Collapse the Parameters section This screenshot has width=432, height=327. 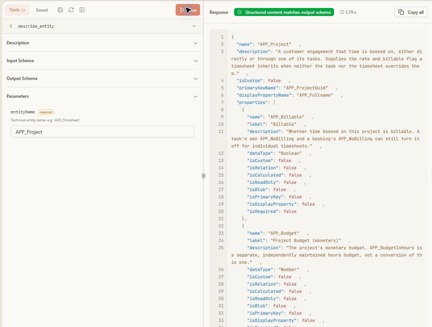click(102, 96)
